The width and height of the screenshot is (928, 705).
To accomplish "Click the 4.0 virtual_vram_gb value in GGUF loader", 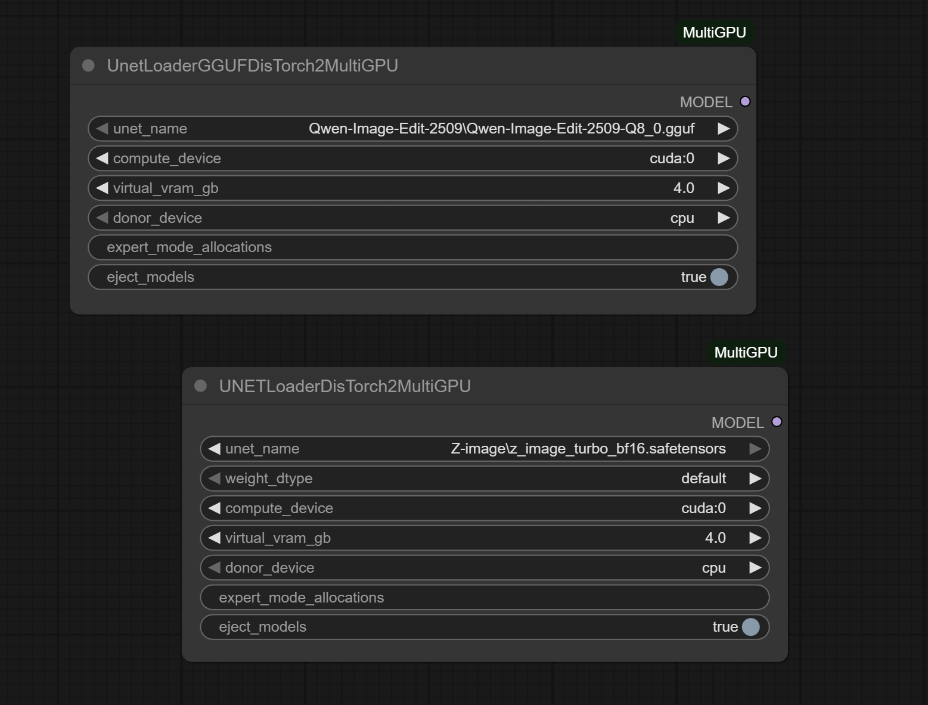I will point(684,188).
